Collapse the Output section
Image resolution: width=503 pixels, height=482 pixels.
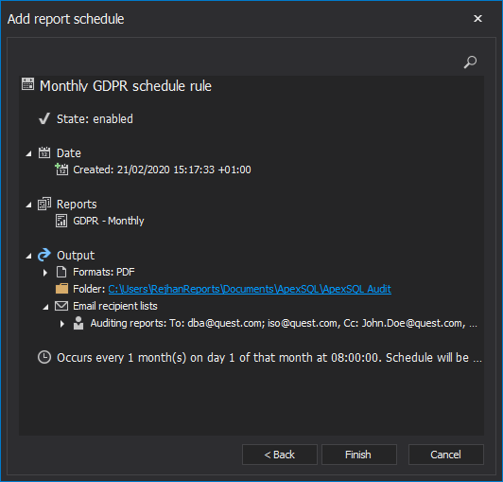pyautogui.click(x=29, y=256)
